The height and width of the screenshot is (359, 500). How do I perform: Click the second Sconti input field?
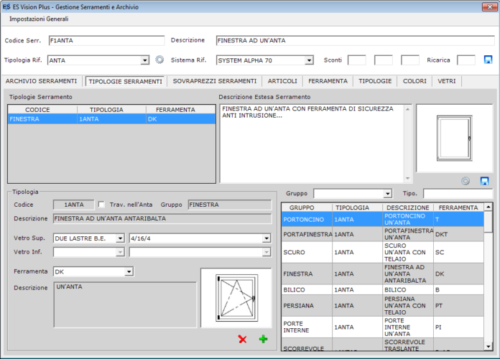[384, 60]
